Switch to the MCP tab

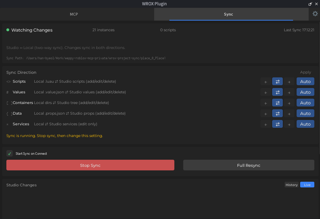[x=74, y=14]
